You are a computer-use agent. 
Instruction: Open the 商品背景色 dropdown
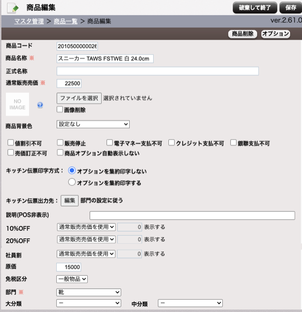pyautogui.click(x=93, y=124)
